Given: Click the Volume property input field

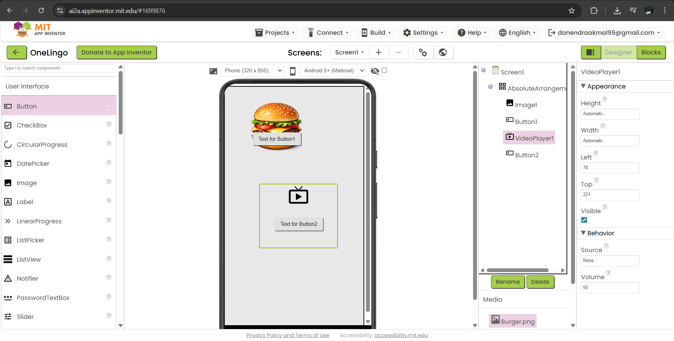Looking at the screenshot, I should click(609, 287).
